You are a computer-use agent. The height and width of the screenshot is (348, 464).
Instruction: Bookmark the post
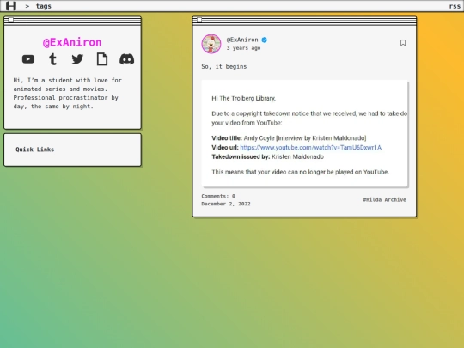403,43
